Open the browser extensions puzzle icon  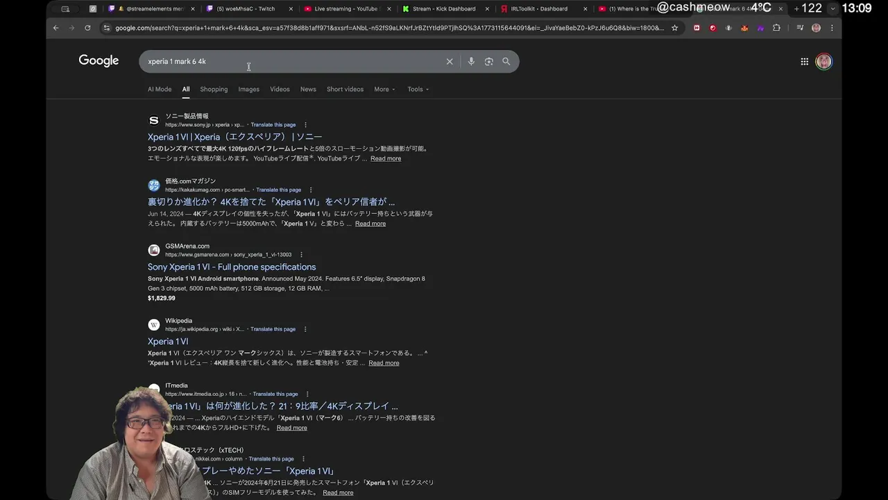(776, 28)
